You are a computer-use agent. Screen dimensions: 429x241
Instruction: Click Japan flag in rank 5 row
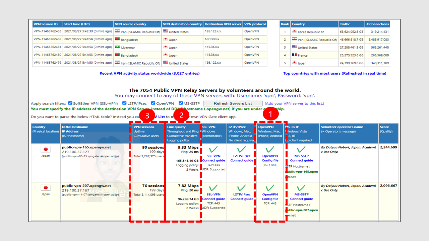point(294,63)
